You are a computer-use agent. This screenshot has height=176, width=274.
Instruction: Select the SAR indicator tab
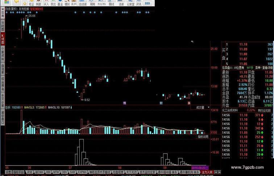[72, 172]
